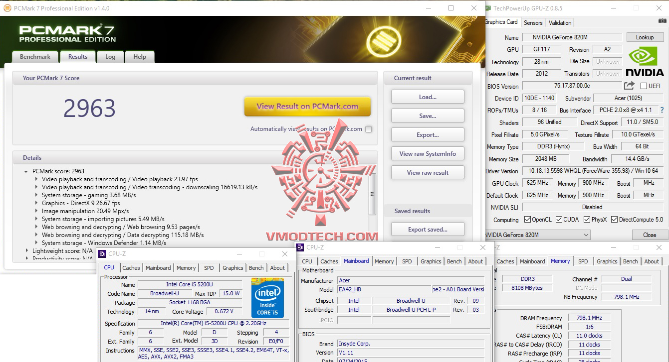Select the Results tab in PCMark
Screen dimensions: 669x362
pos(78,56)
